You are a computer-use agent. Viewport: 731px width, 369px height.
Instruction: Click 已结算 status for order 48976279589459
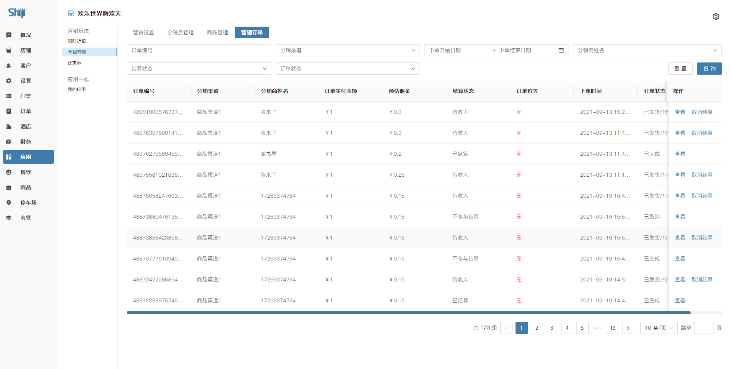point(460,154)
